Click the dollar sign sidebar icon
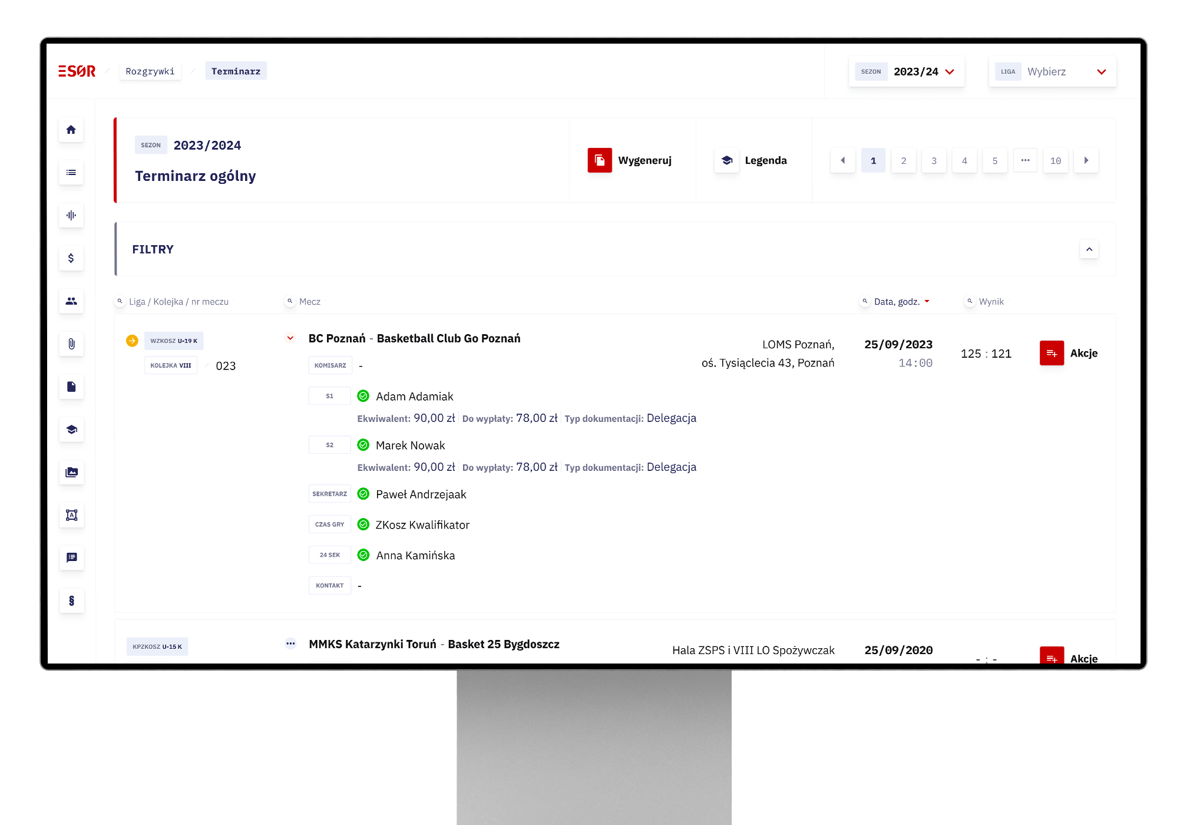The image size is (1190, 825). tap(71, 258)
